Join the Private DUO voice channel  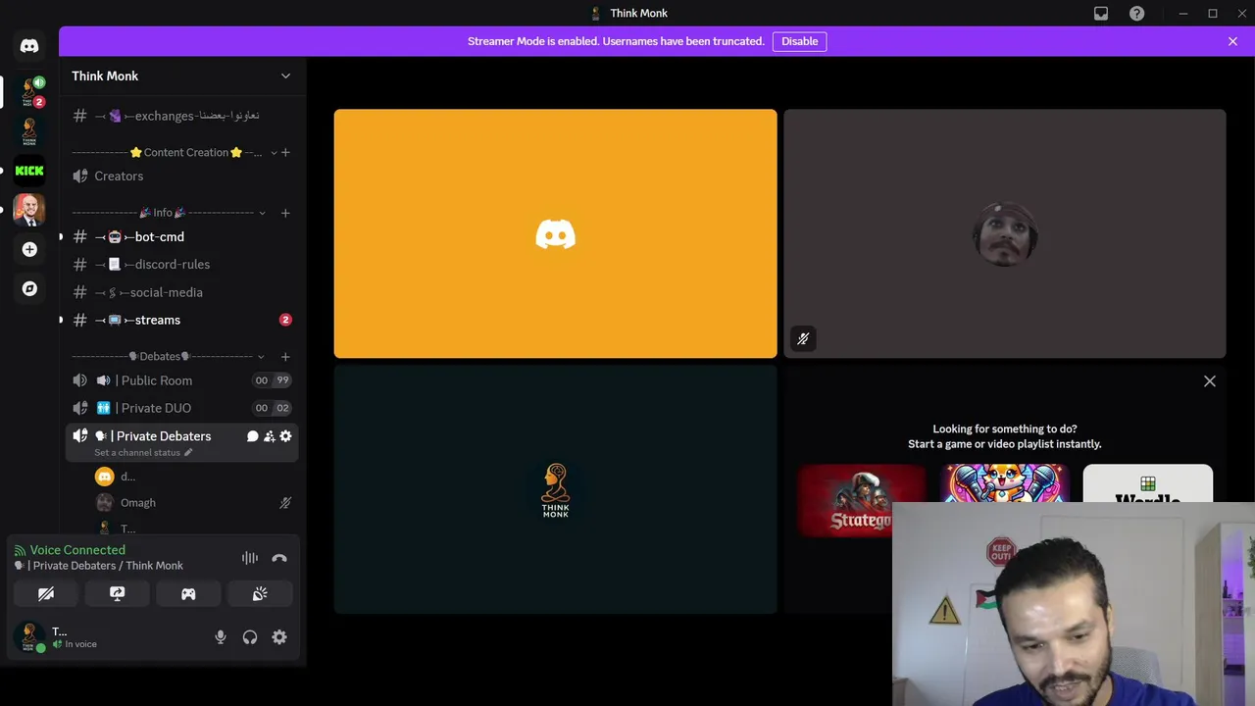point(181,408)
